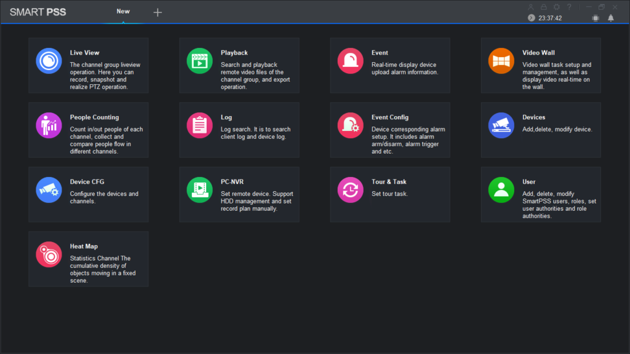
Task: Open the Log search module
Action: 239,130
